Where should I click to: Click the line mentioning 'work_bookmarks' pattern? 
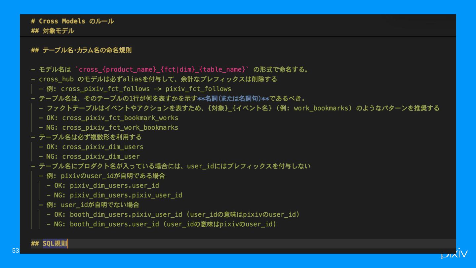(239, 108)
